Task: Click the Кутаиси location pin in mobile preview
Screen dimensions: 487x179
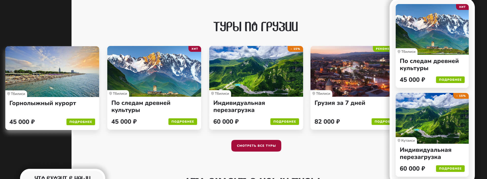Action: coord(399,140)
